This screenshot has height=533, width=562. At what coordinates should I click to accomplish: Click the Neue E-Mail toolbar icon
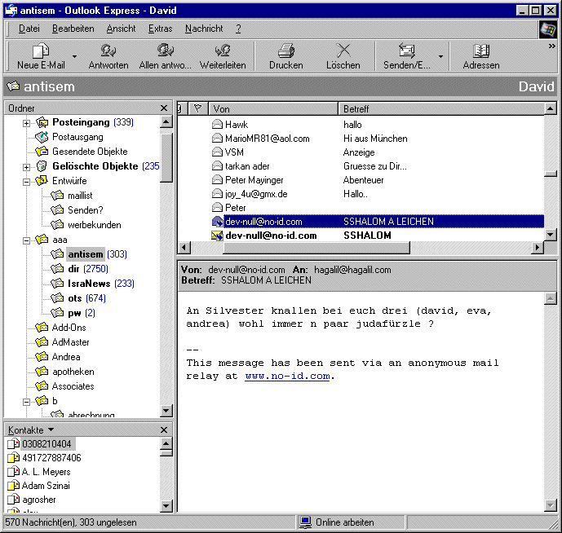coord(40,51)
